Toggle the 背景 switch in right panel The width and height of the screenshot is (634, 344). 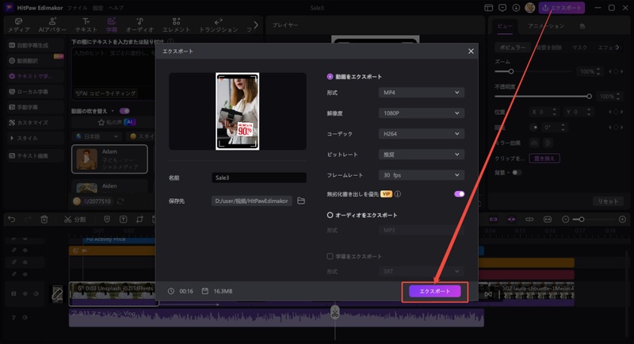coord(516,173)
